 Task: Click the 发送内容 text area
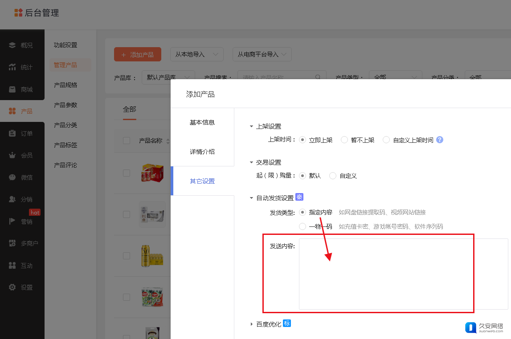pyautogui.click(x=403, y=274)
